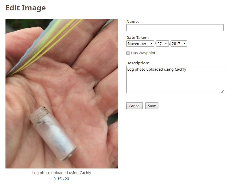Click the Date Taken: label
Screen dimensions: 232x187
(x=137, y=37)
